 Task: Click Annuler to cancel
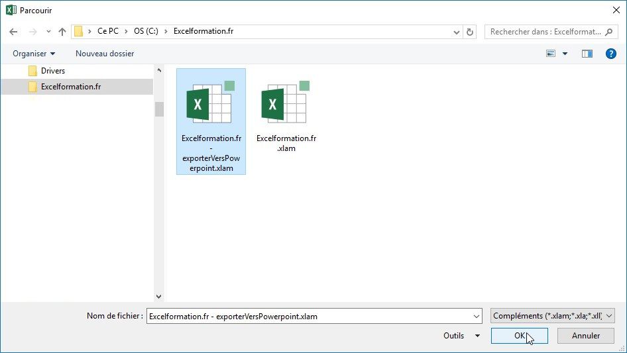click(x=586, y=336)
